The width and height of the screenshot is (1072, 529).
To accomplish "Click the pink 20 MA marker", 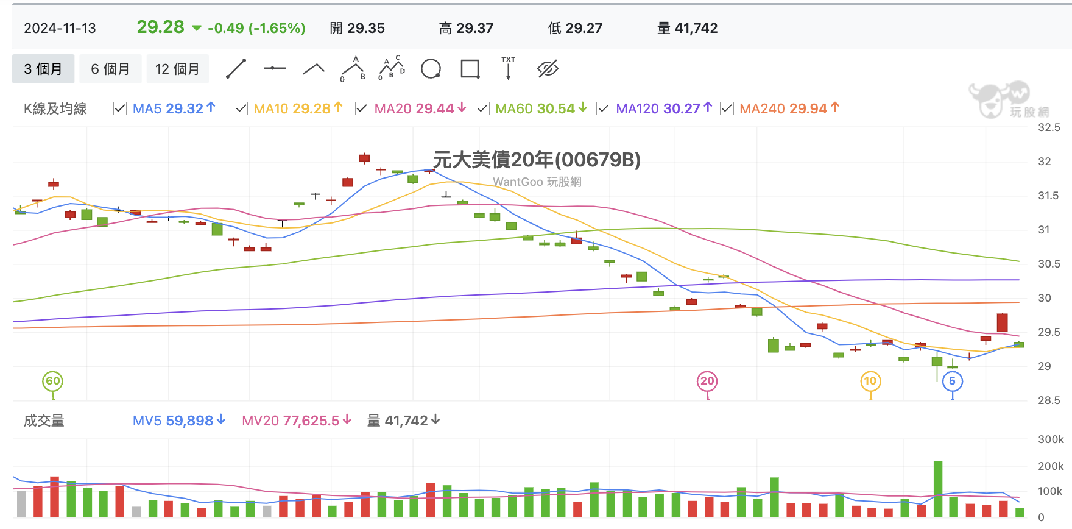I will (x=707, y=382).
